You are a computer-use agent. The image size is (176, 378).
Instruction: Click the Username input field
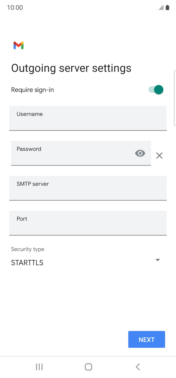(x=88, y=118)
